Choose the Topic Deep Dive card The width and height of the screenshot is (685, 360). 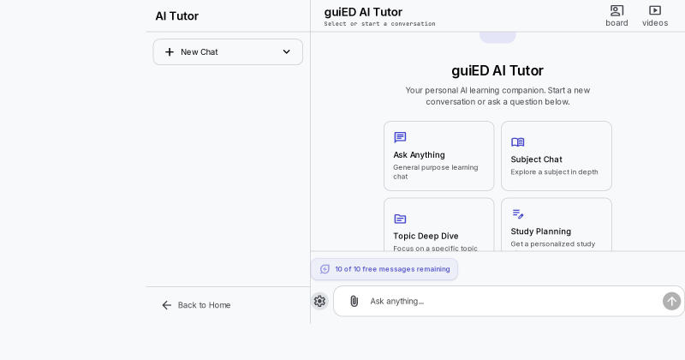tap(438, 225)
